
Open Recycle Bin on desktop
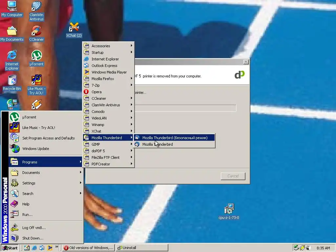(12, 83)
